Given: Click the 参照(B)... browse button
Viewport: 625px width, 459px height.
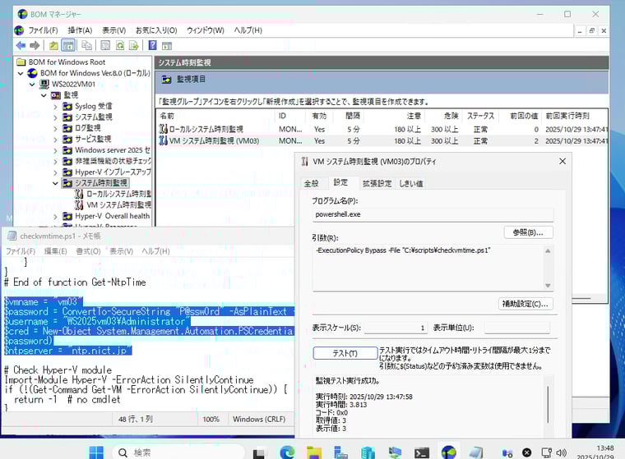Looking at the screenshot, I should pyautogui.click(x=528, y=232).
